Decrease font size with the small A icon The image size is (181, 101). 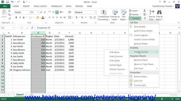pos(45,12)
